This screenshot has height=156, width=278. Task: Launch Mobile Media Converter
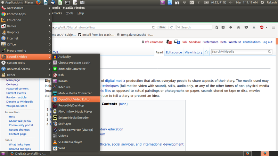click(76, 93)
